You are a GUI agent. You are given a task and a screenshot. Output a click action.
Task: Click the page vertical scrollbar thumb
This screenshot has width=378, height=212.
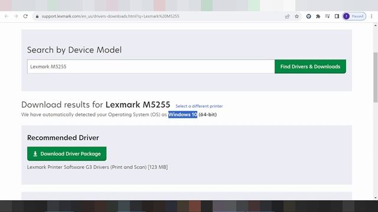pyautogui.click(x=376, y=77)
